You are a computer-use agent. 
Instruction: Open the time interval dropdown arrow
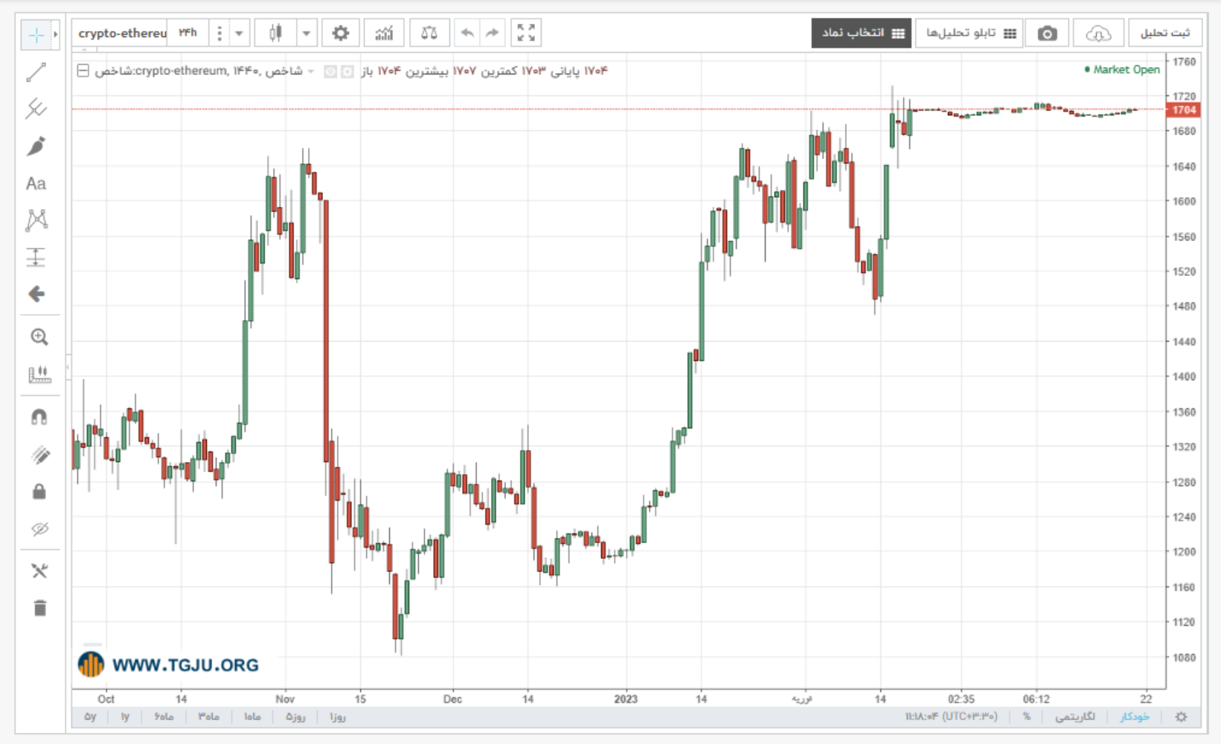click(239, 33)
